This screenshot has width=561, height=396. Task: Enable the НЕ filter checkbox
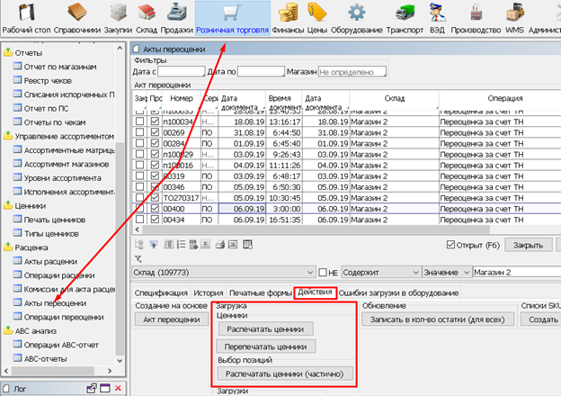click(324, 273)
